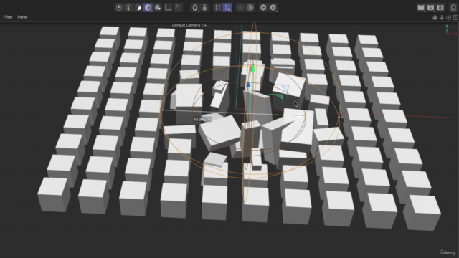Click the concentric circles icon
The height and width of the screenshot is (258, 459).
(250, 8)
